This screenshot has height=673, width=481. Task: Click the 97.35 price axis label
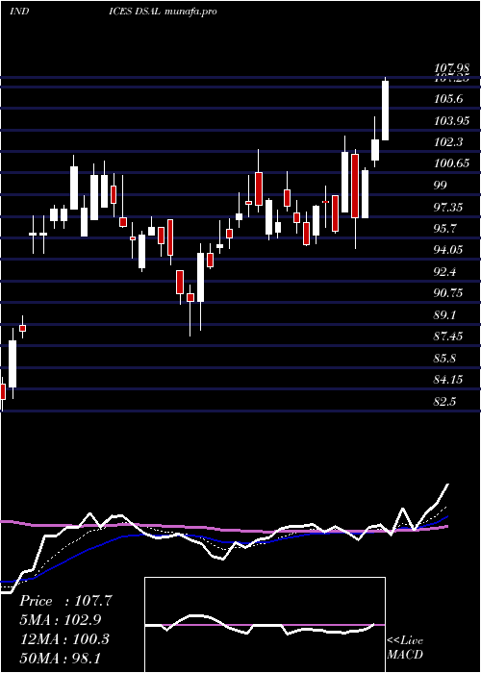449,208
